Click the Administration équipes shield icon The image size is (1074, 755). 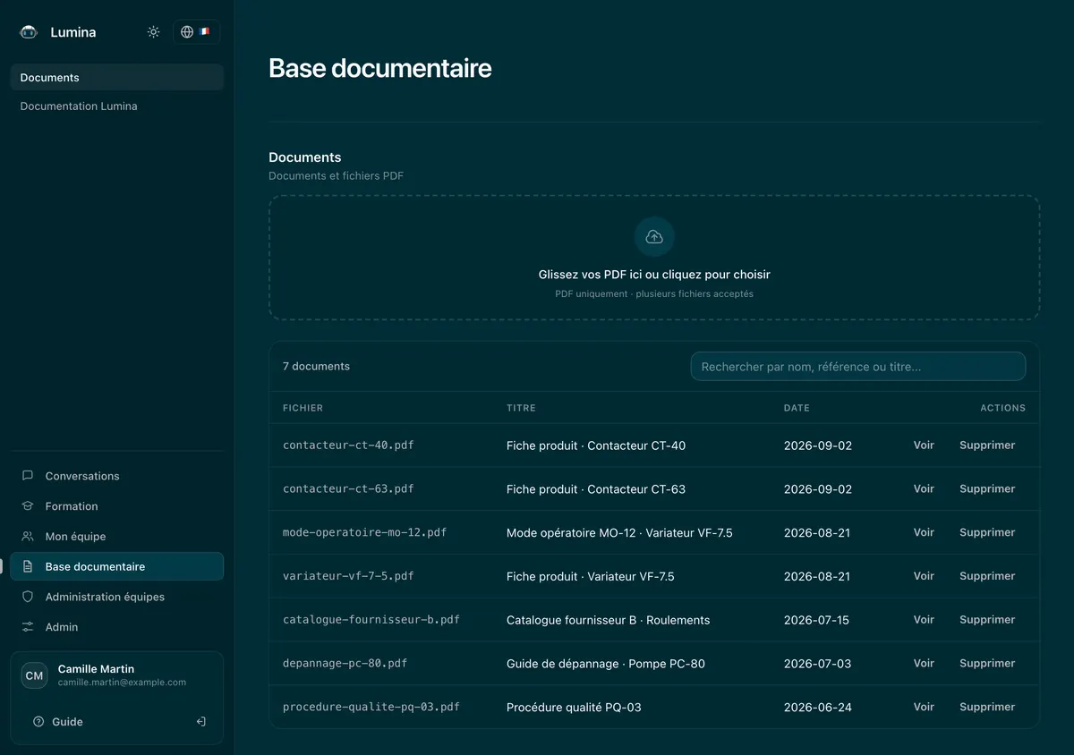click(28, 597)
